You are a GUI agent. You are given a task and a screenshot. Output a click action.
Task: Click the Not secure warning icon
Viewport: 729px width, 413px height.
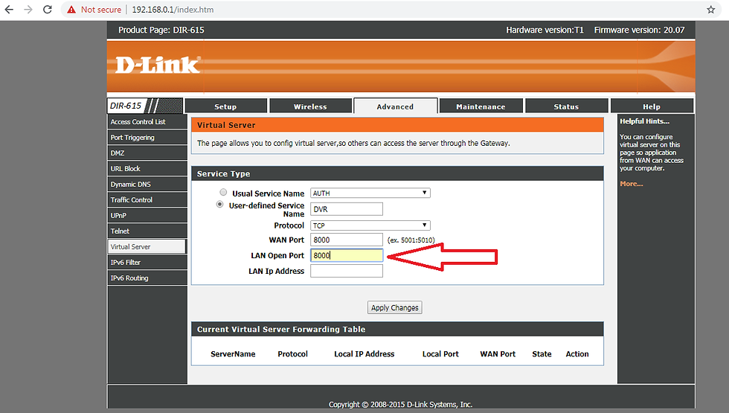click(x=71, y=10)
